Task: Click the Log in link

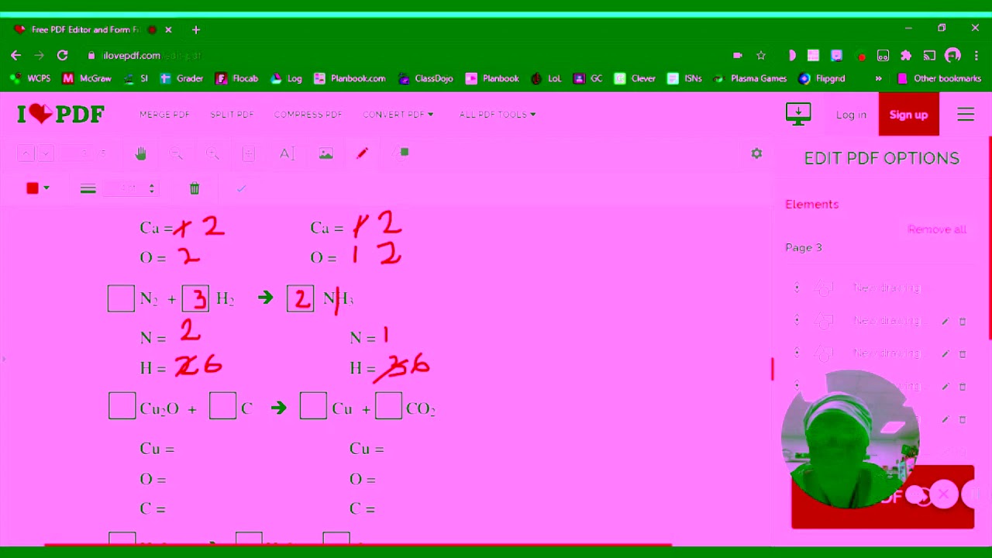Action: (x=851, y=115)
